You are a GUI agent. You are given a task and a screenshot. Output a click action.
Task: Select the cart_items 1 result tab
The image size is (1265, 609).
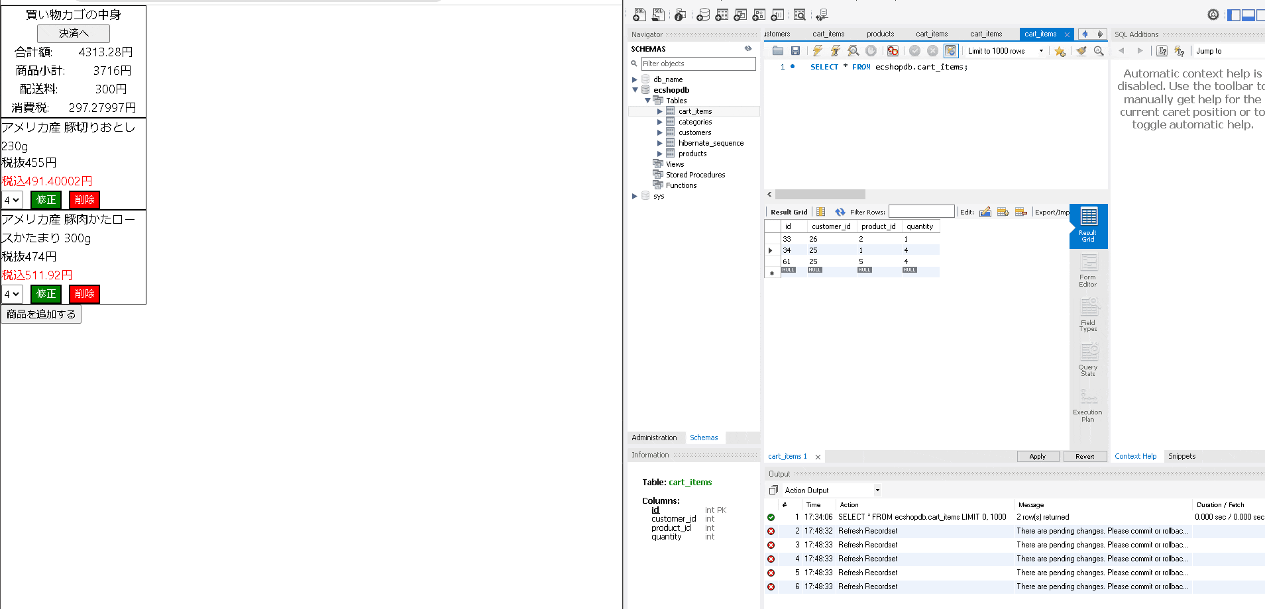tap(787, 456)
